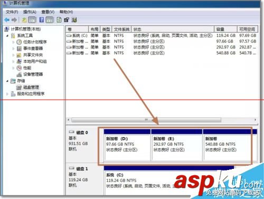Click the Task Scheduler (任务计划程序) clock icon

19,42
